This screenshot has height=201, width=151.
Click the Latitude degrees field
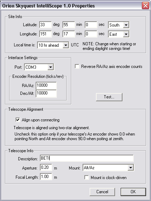[46, 25]
